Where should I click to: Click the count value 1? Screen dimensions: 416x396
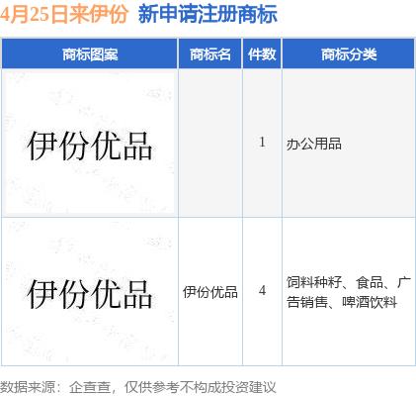point(262,143)
